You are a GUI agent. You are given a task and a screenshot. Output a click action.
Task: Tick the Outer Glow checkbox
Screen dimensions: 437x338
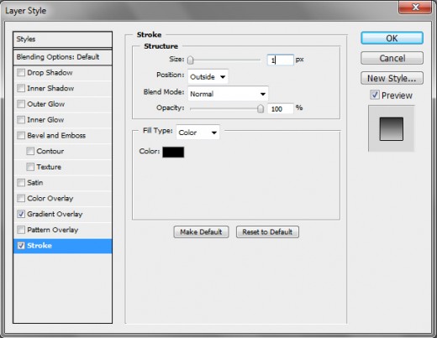(x=21, y=104)
